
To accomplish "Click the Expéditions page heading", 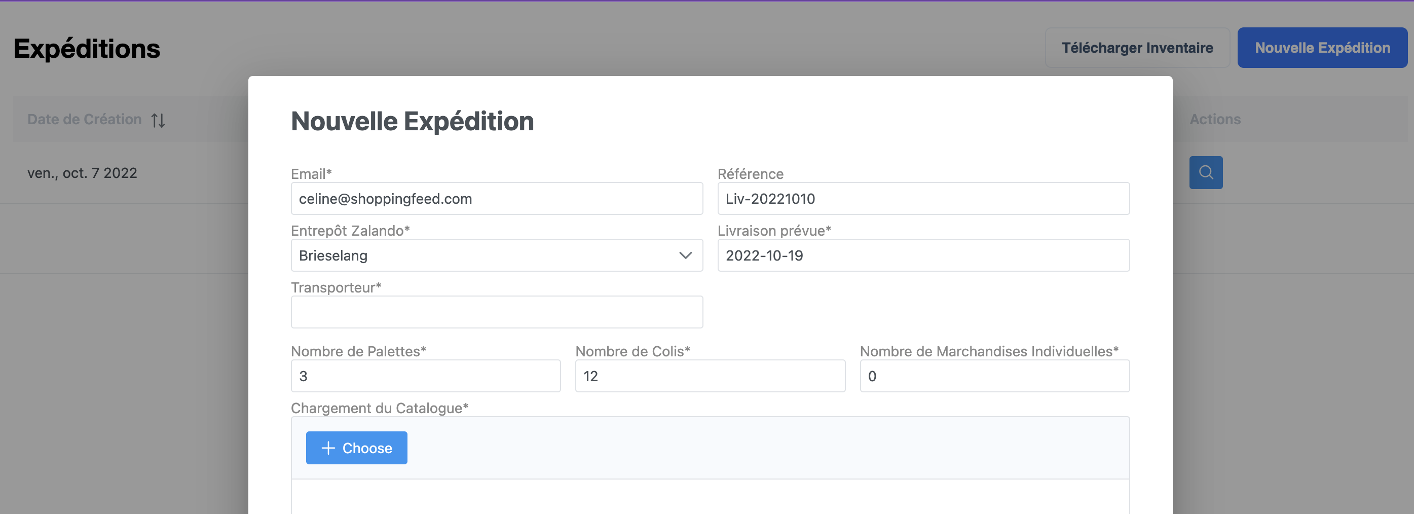I will 87,48.
